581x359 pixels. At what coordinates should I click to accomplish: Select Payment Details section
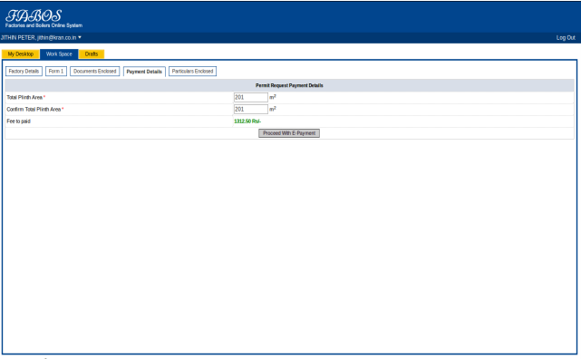[x=144, y=72]
